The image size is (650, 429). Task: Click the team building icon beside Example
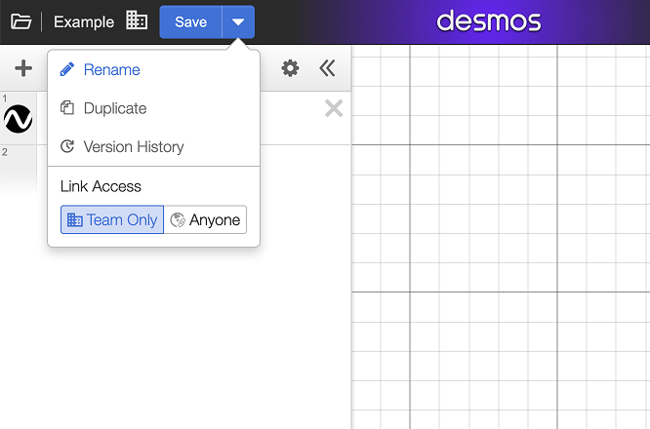tap(137, 20)
